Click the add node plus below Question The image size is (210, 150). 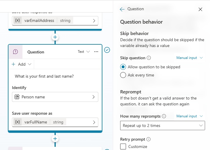(55, 138)
